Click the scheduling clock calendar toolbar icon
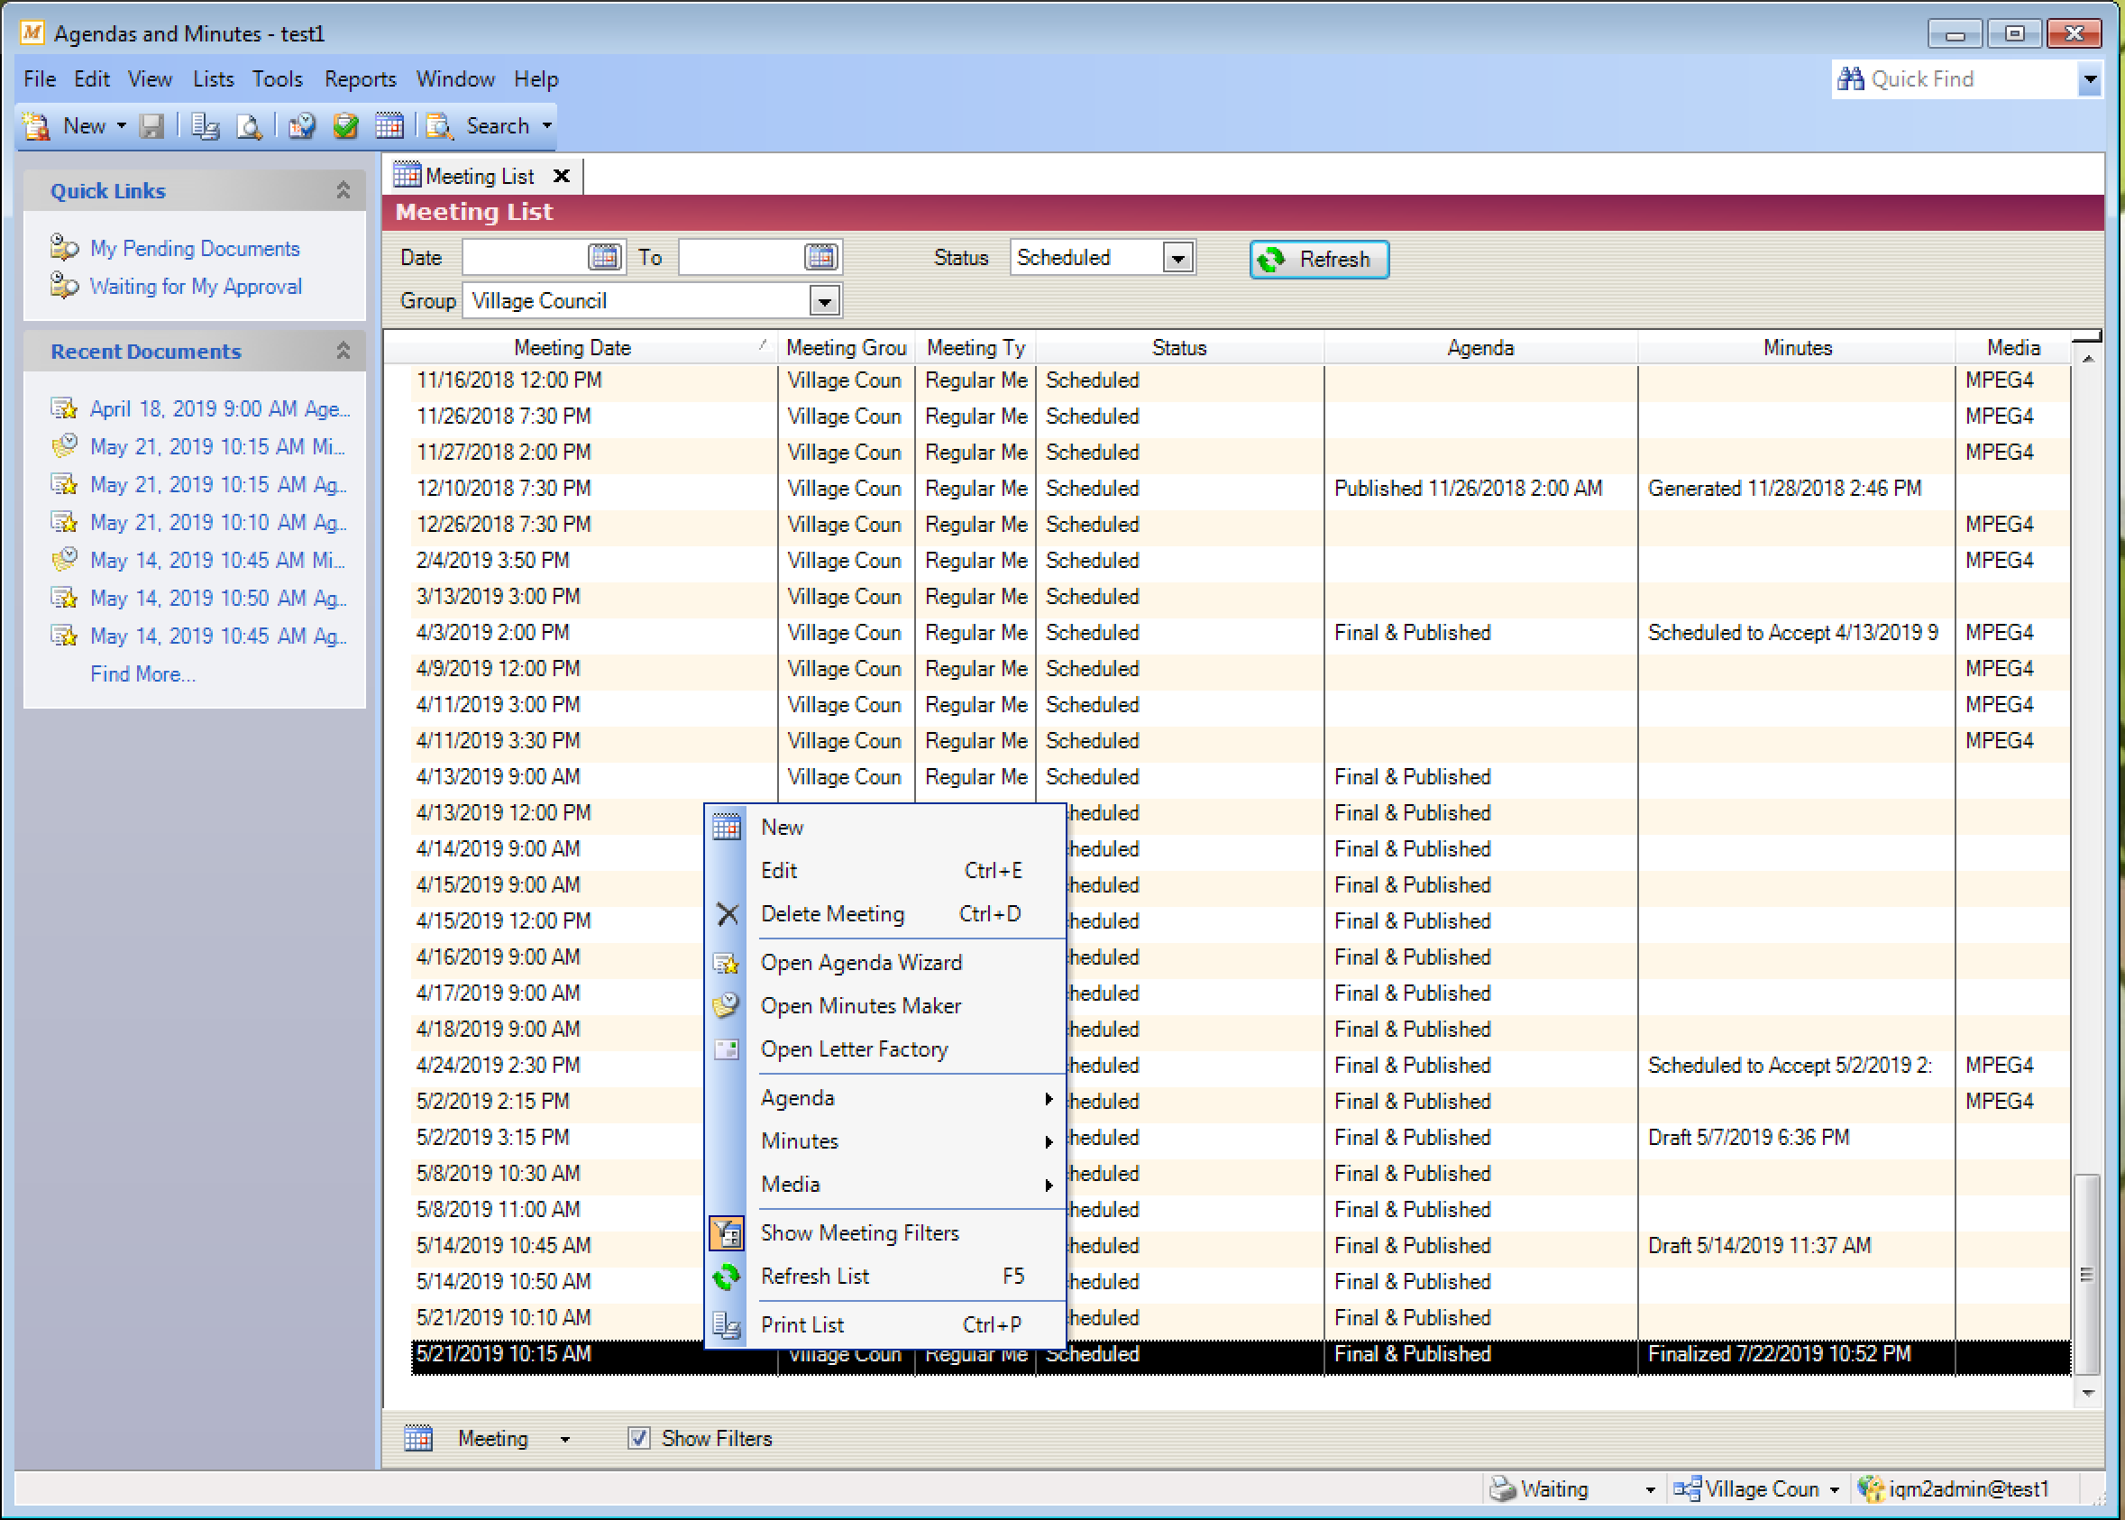This screenshot has height=1520, width=2125. click(302, 126)
